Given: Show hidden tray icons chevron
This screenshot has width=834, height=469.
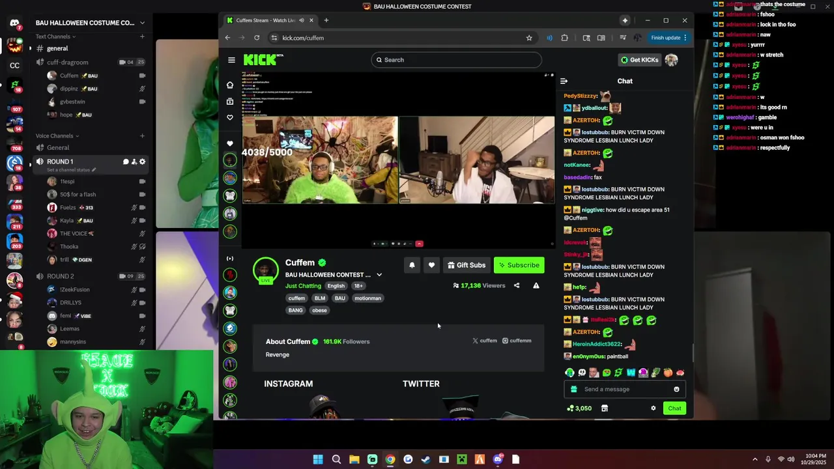Looking at the screenshot, I should point(755,459).
